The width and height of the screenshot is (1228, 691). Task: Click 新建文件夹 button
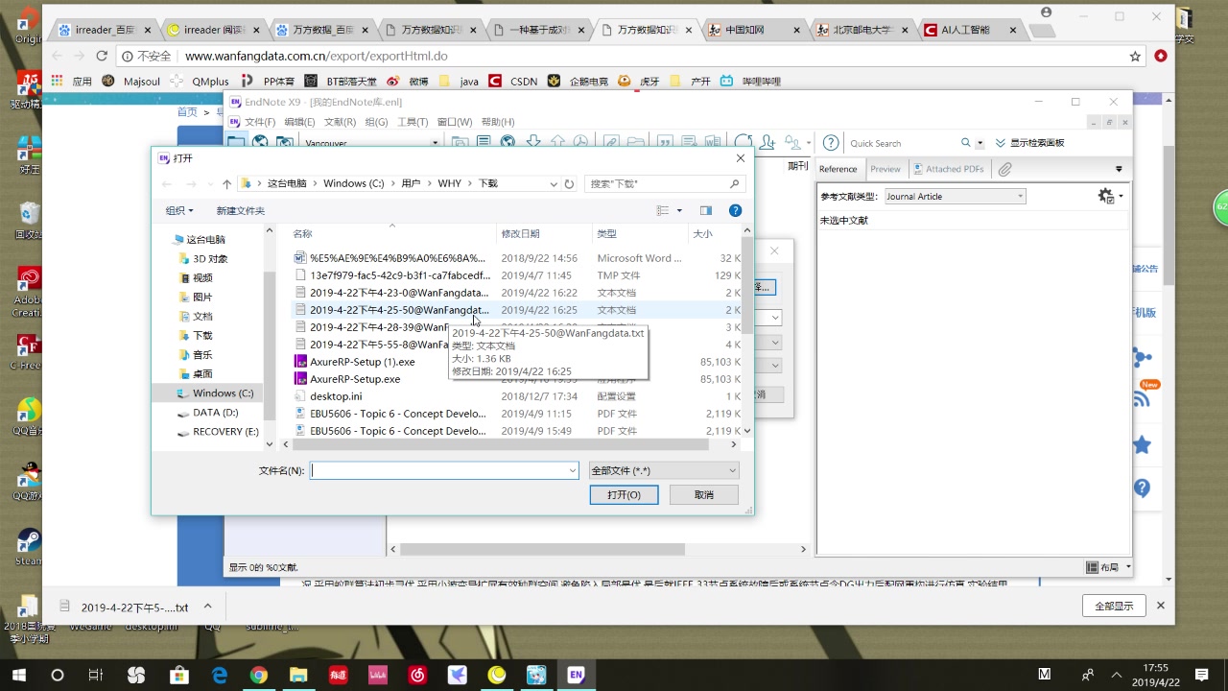[240, 210]
